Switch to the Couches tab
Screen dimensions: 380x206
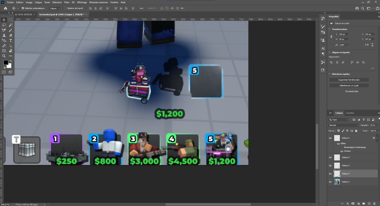(x=350, y=113)
